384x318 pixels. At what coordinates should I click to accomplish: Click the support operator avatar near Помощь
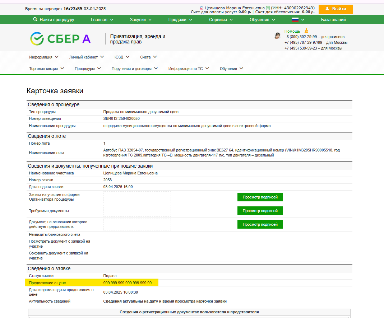point(277,36)
